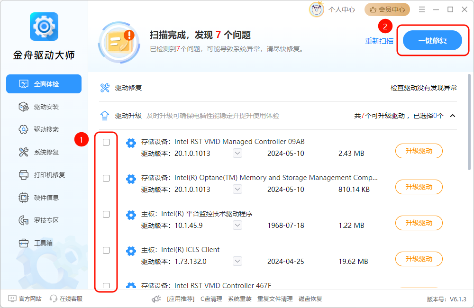
Task: Select 罗技专区 text in sidebar
Action: click(46, 220)
